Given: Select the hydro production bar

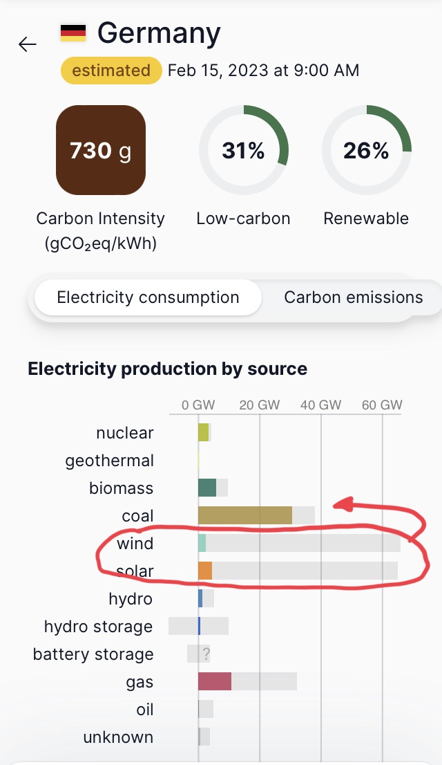Looking at the screenshot, I should click(200, 598).
